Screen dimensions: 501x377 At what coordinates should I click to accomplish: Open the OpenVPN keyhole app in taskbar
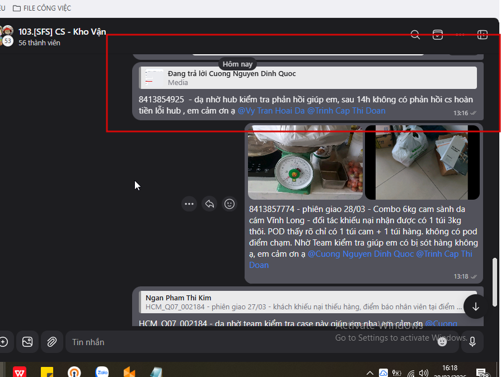pyautogui.click(x=74, y=372)
